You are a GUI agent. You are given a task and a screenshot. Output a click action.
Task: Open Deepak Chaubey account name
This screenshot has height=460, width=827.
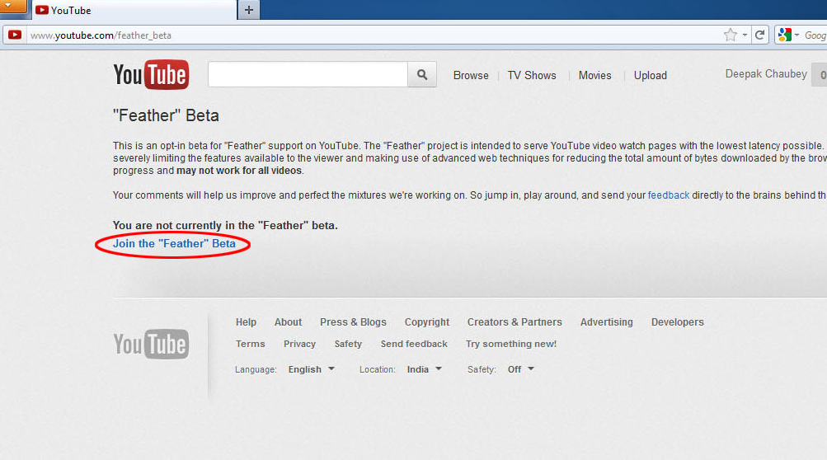click(x=766, y=74)
